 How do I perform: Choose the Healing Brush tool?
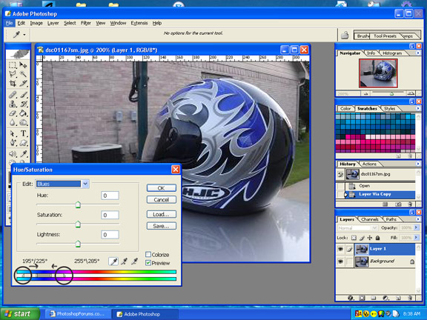[13, 95]
